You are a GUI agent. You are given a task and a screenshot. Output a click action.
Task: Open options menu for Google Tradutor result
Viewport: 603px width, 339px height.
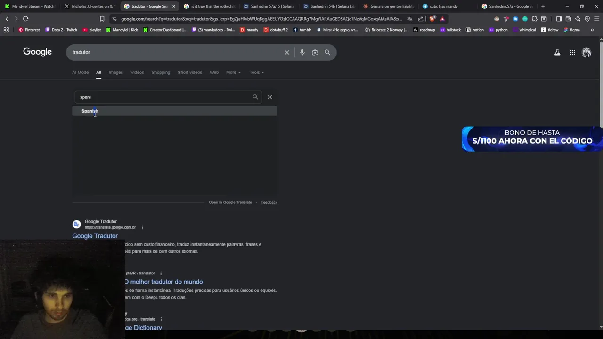pyautogui.click(x=142, y=227)
